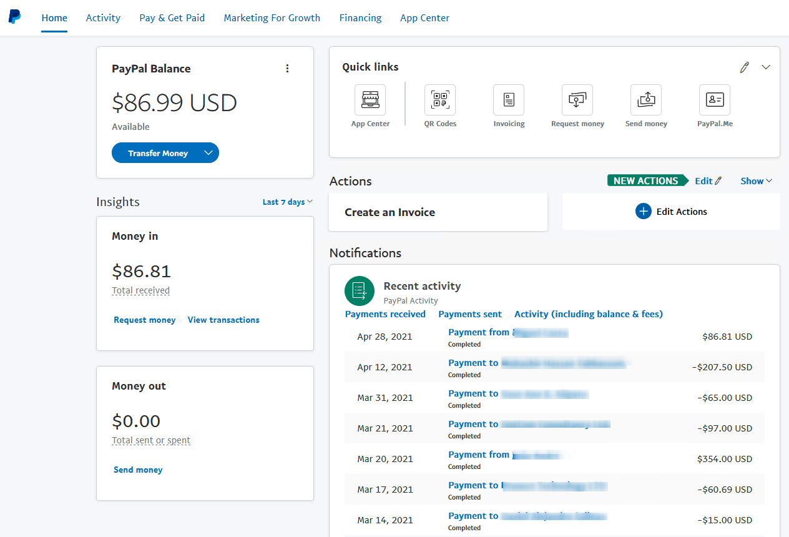The height and width of the screenshot is (537, 789).
Task: Click the pencil icon to edit Quick links
Action: 744,67
